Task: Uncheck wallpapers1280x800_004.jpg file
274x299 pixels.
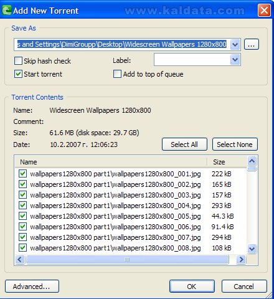Action: click(x=22, y=206)
